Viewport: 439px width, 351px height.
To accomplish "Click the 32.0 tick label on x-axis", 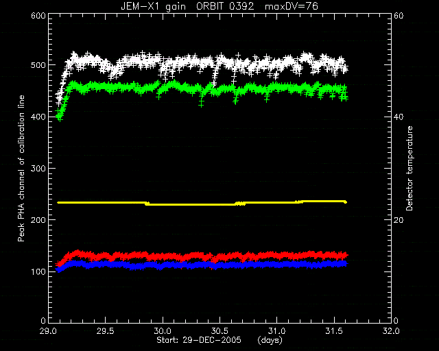I will coord(391,331).
